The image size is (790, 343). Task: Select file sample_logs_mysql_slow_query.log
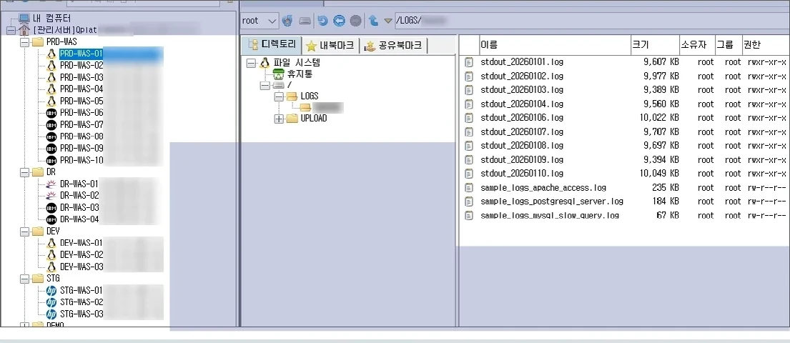click(x=550, y=216)
